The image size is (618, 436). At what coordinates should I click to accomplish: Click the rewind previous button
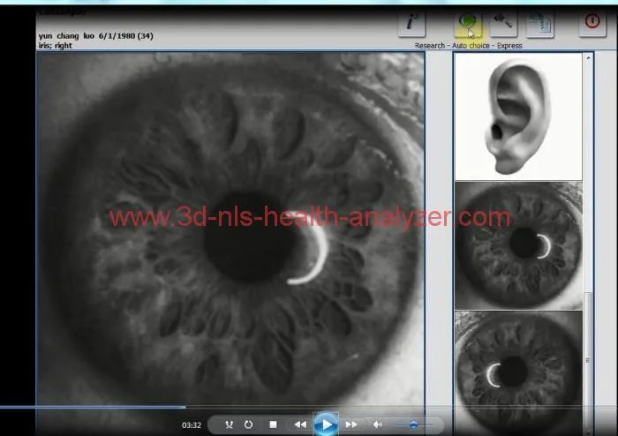pos(300,425)
